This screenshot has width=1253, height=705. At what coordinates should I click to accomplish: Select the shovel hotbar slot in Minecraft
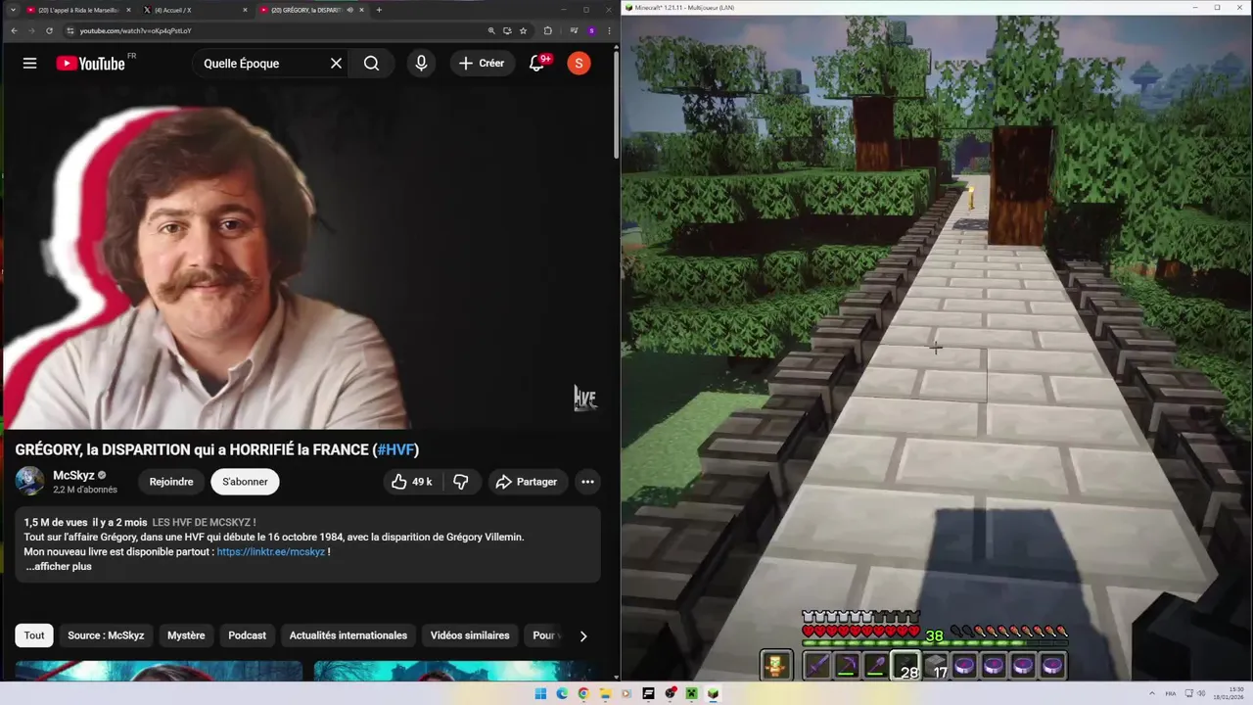click(876, 667)
